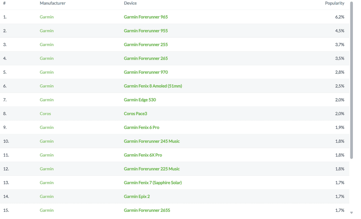This screenshot has width=361, height=219.
Task: Click the scrollbar down arrow
Action: (351, 213)
